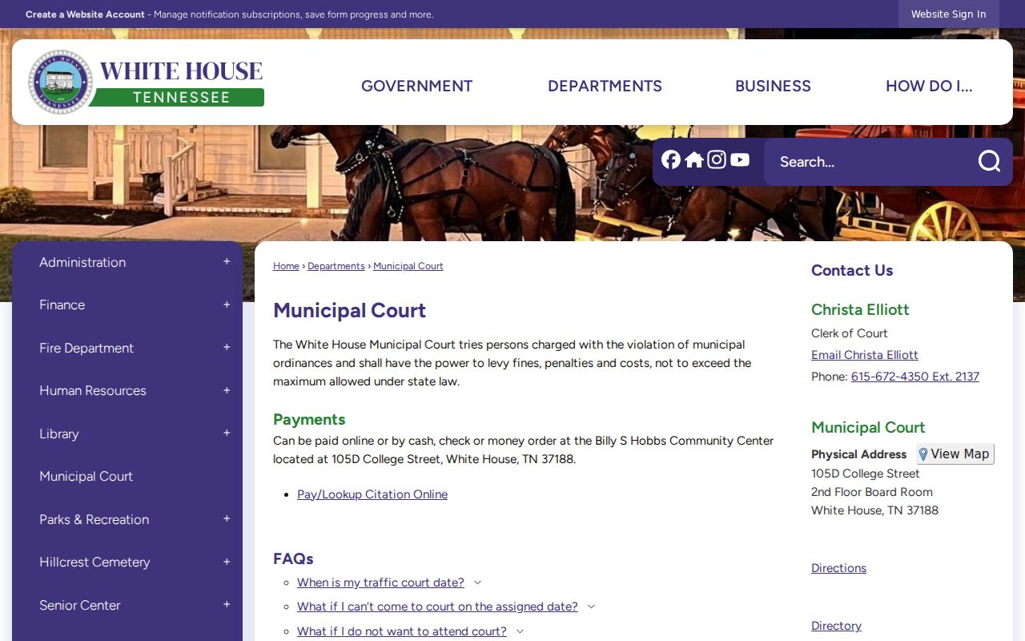The width and height of the screenshot is (1025, 641).
Task: Expand FAQ 'When is my traffic court date?'
Action: [380, 583]
